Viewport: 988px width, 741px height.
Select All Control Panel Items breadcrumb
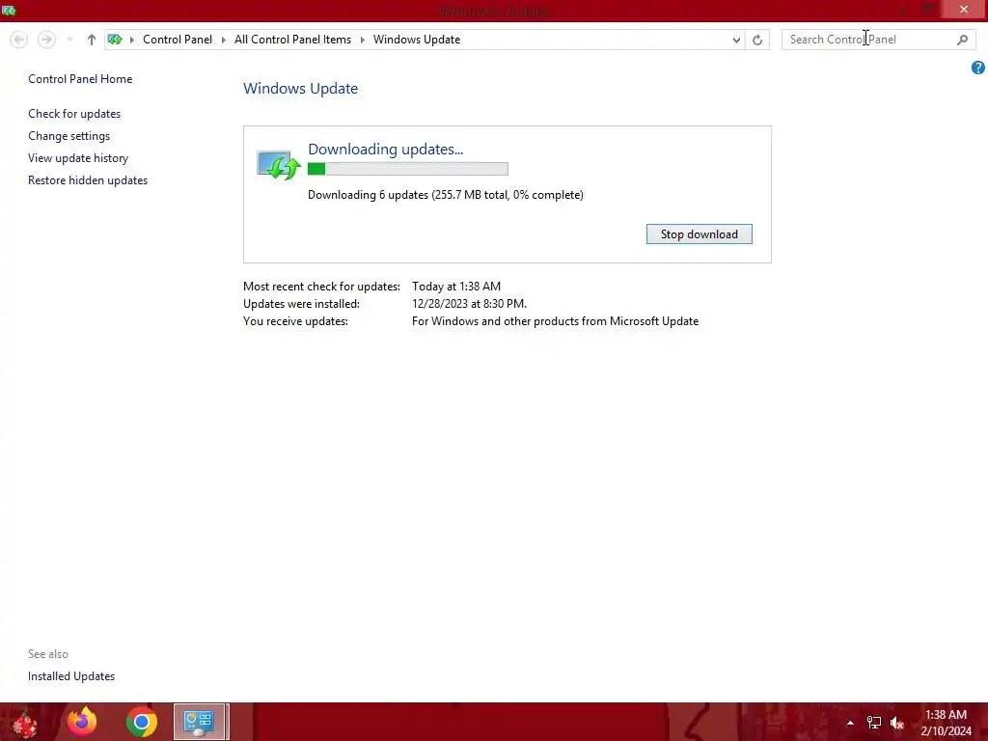click(292, 39)
